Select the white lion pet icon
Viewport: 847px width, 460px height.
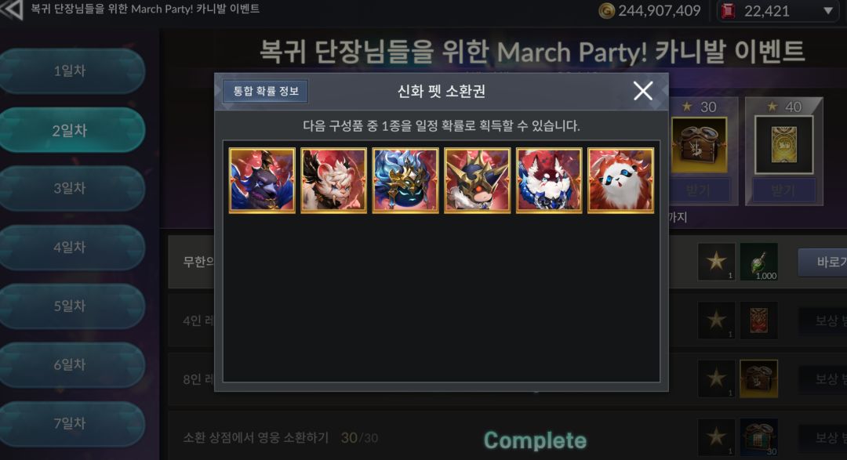333,180
